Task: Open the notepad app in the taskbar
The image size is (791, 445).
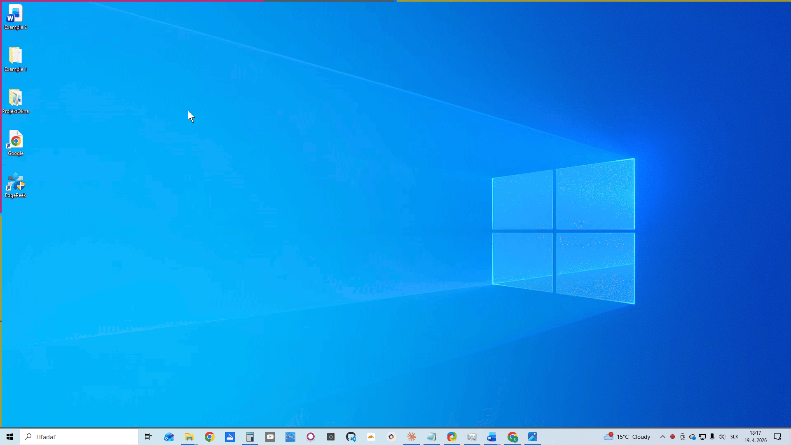Action: tap(431, 437)
